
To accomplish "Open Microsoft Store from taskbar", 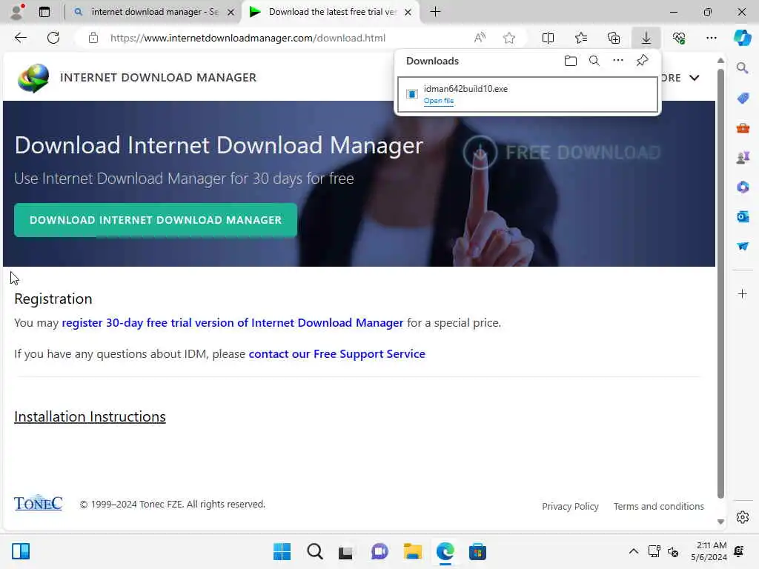I will (477, 551).
